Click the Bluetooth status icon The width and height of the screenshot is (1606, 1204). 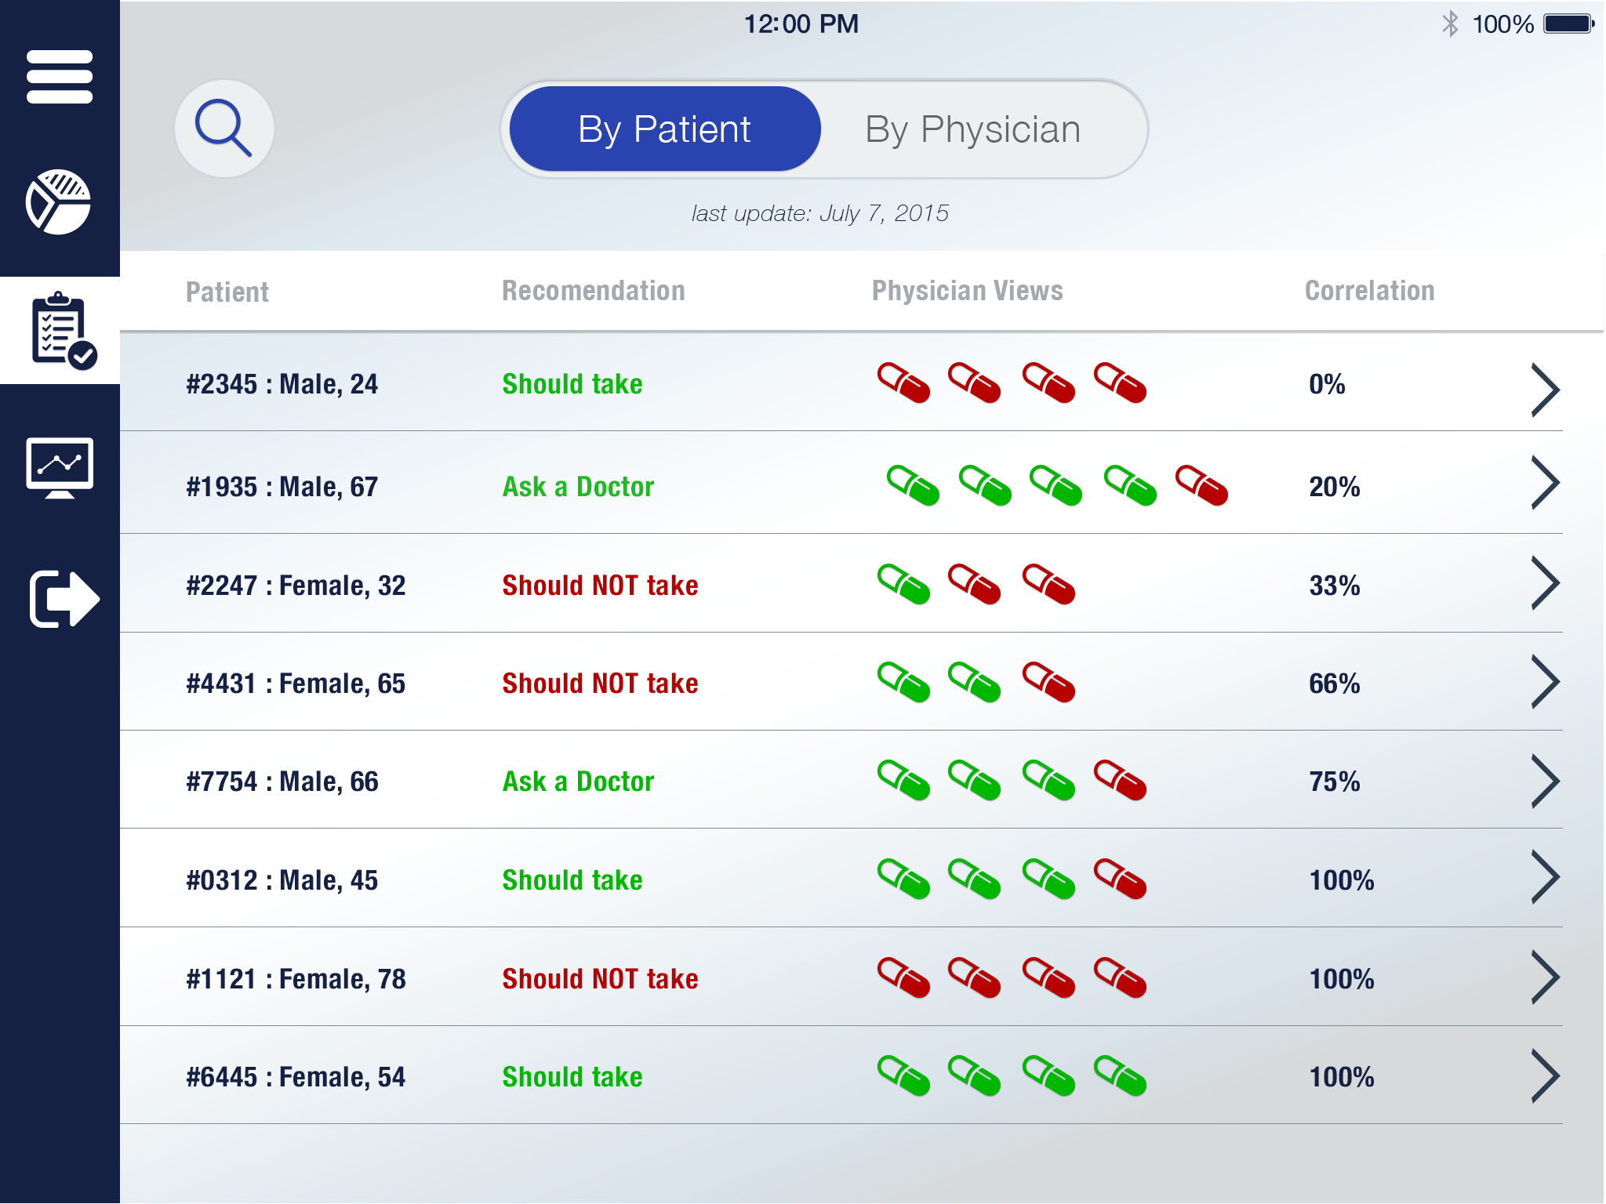click(x=1450, y=24)
